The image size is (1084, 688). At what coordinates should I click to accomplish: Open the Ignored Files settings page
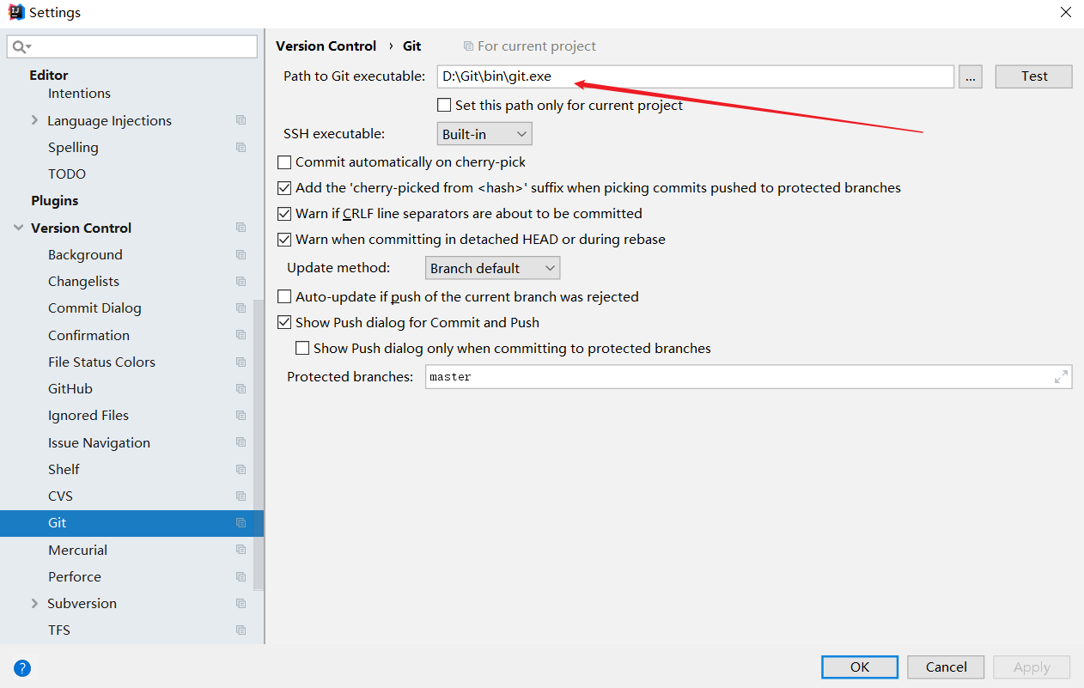point(88,415)
